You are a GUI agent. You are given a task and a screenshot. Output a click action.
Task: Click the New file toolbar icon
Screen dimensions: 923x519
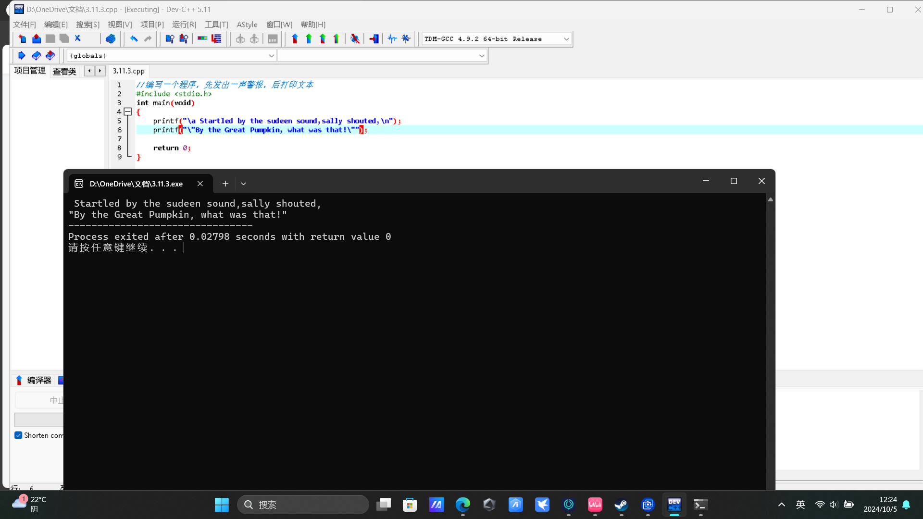[22, 39]
